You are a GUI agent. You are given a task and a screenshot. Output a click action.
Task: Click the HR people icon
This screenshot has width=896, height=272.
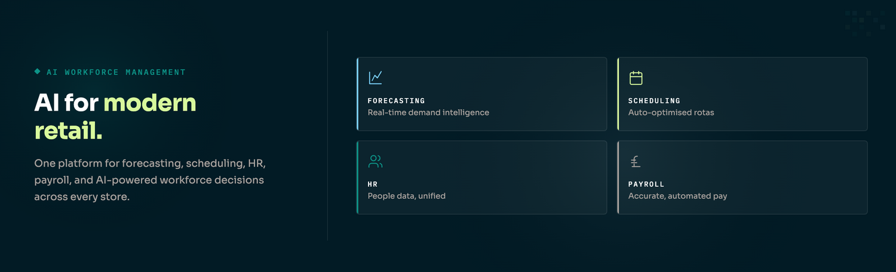[375, 161]
